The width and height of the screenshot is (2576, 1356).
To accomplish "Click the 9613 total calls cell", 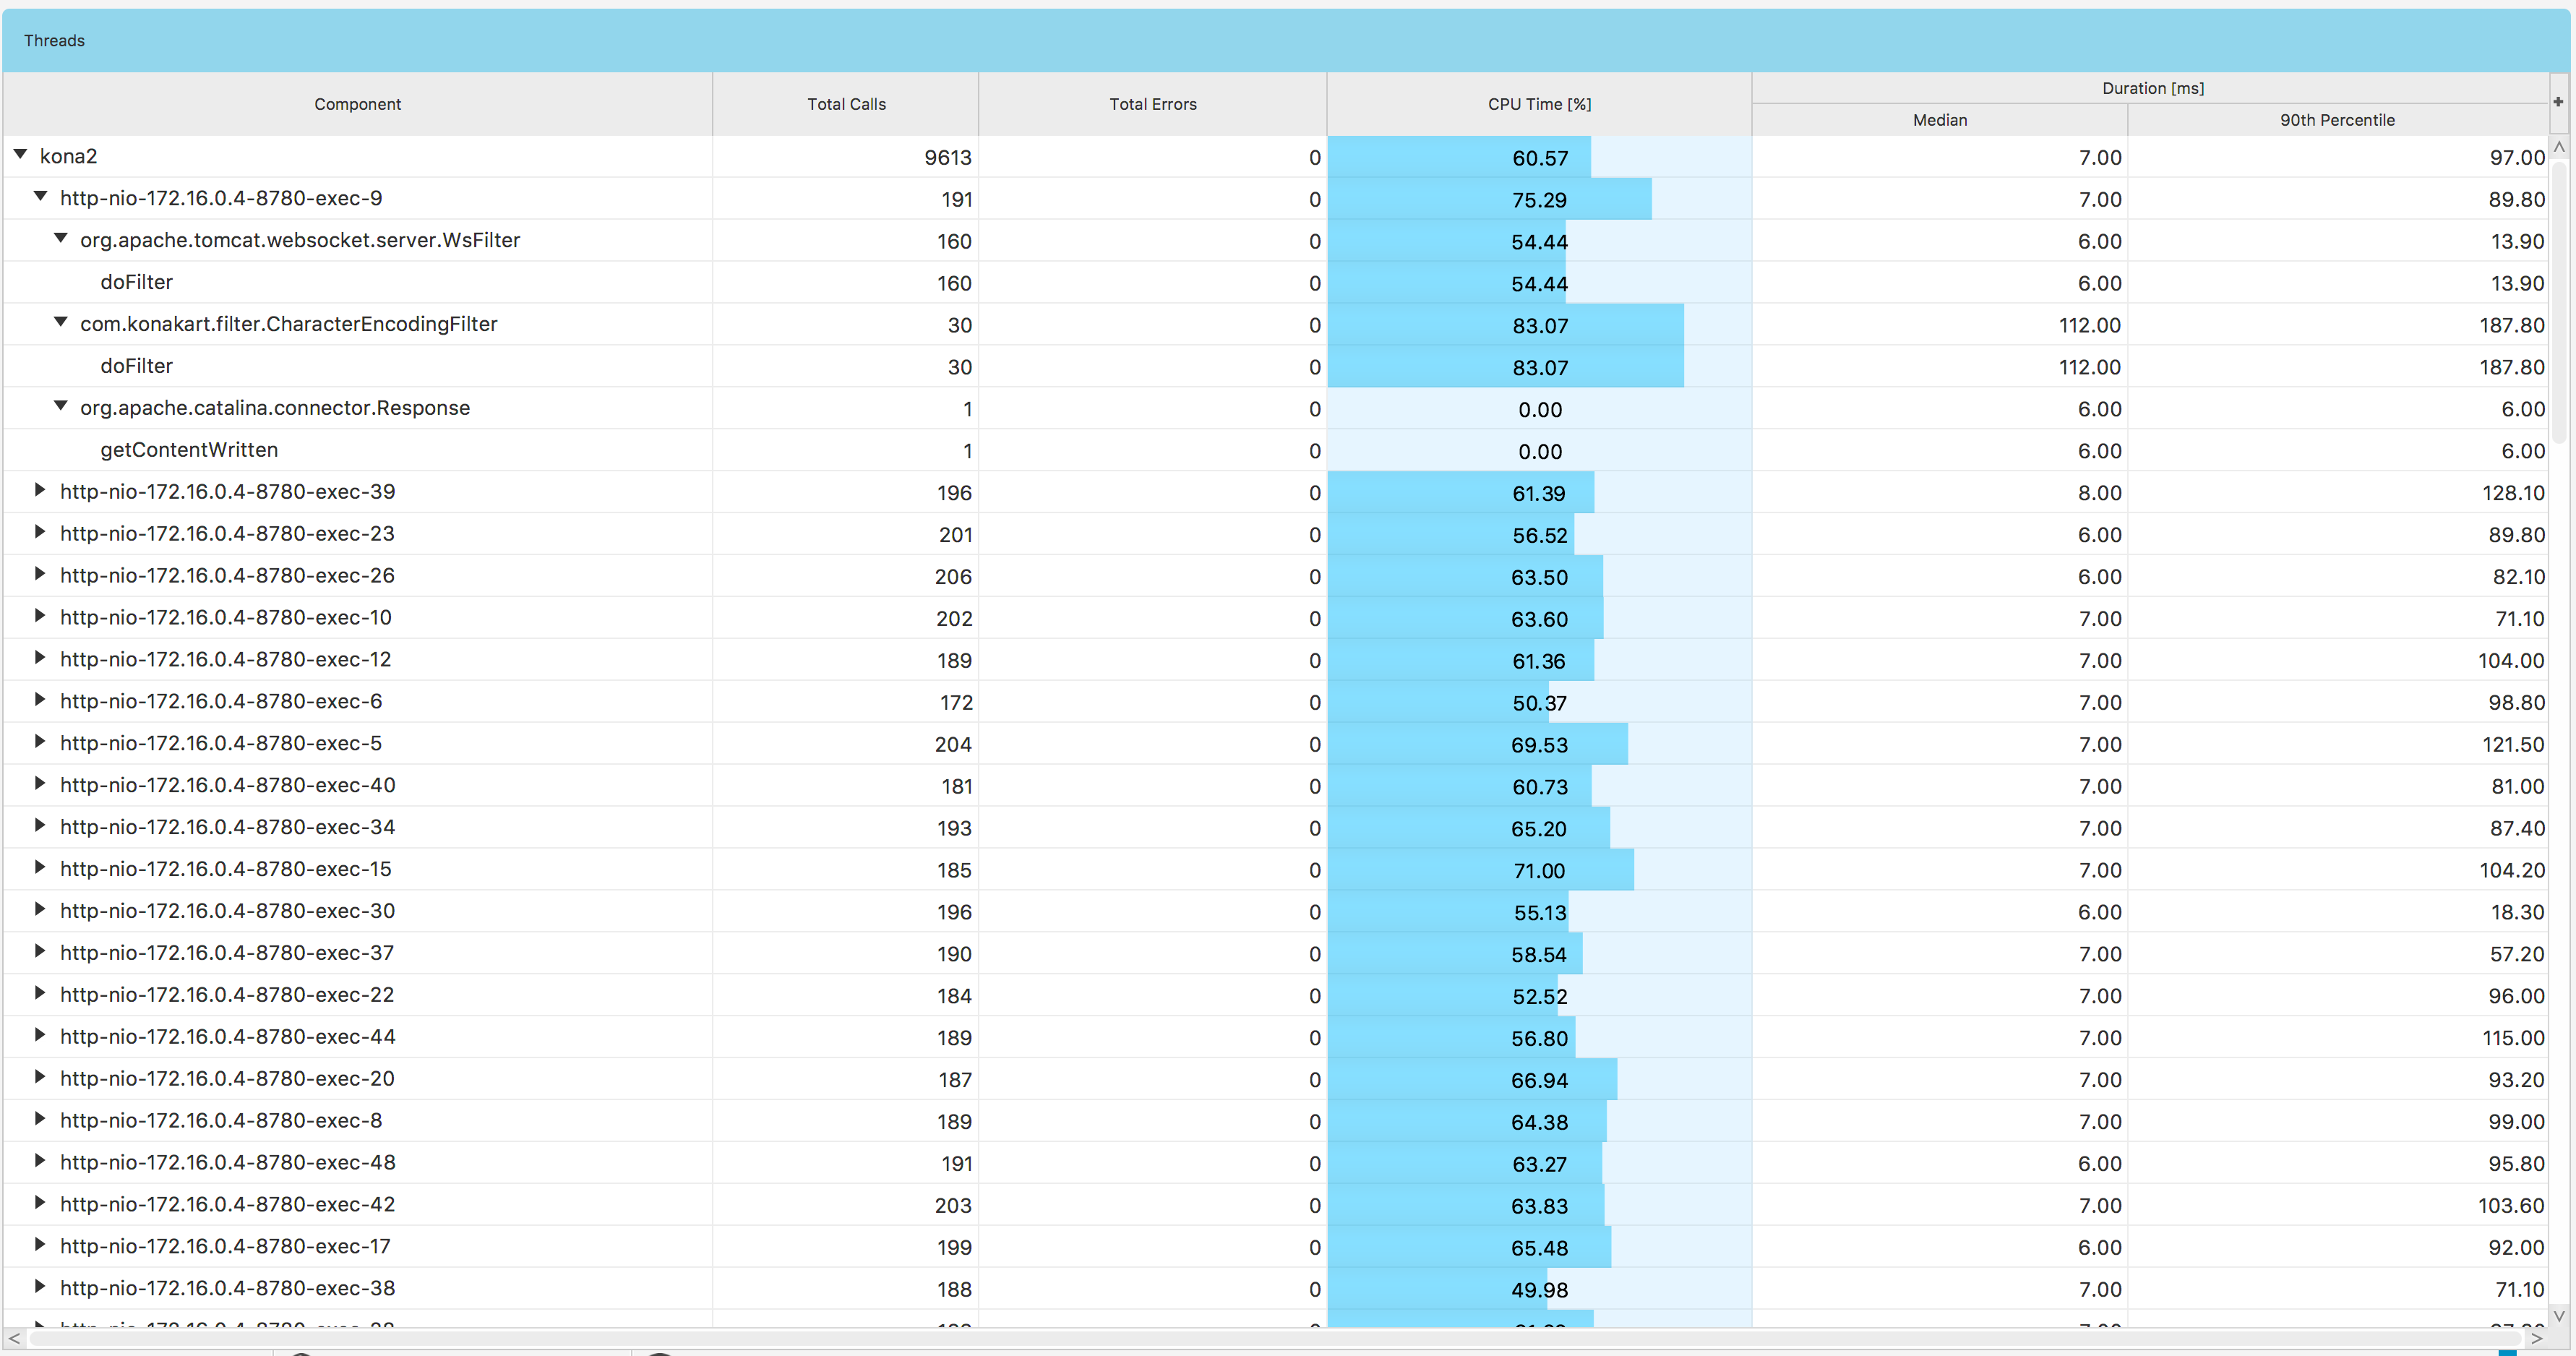I will coord(846,157).
